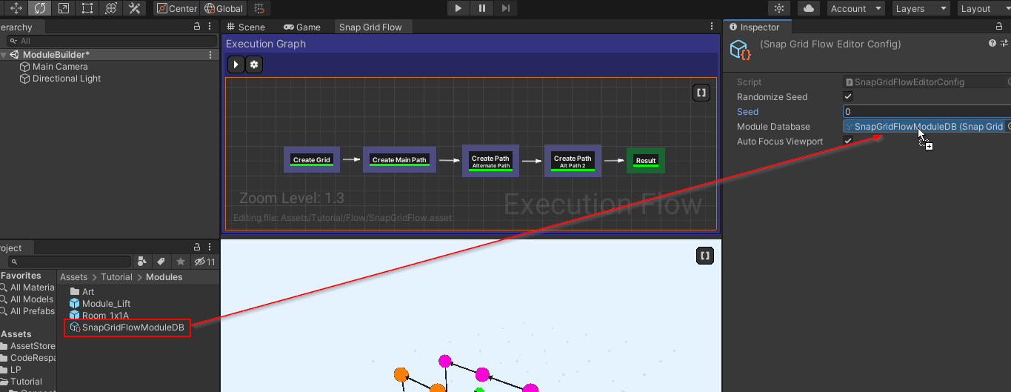Step forward one frame
The width and height of the screenshot is (1011, 392).
(505, 8)
